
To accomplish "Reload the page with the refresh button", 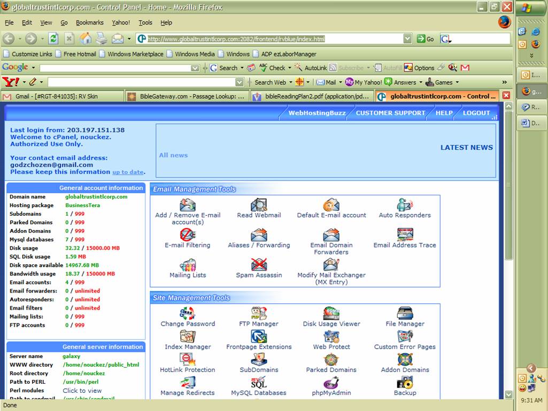I will pos(53,38).
